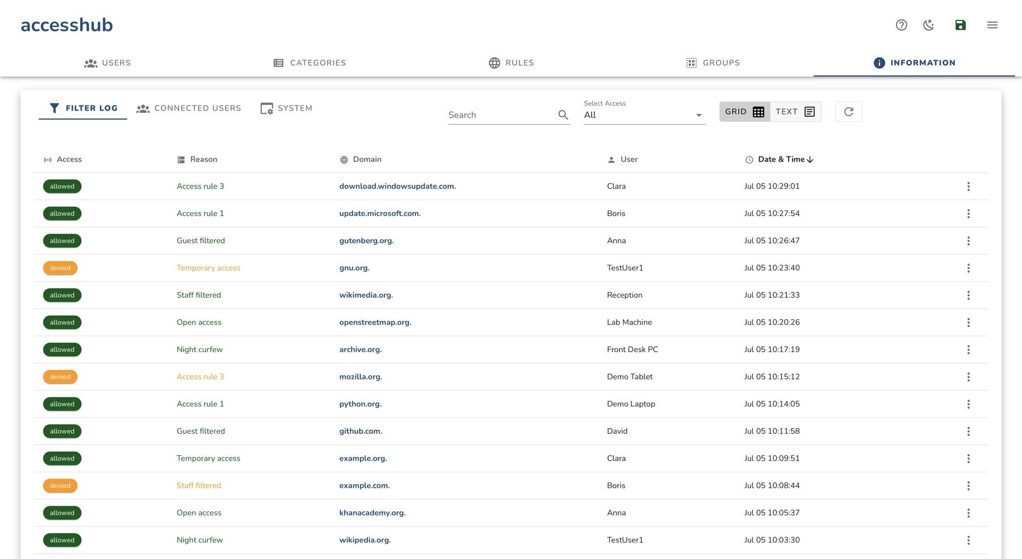Select the FILTER LOG sub-tab
This screenshot has width=1022, height=559.
pyautogui.click(x=83, y=108)
